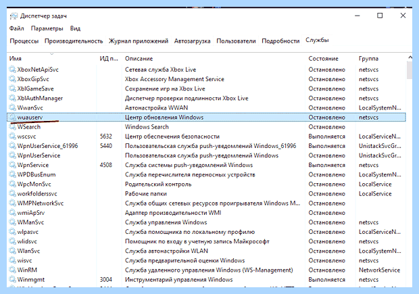Image resolution: width=419 pixels, height=294 pixels.
Task: Maximize the Task Manager window
Action: click(x=380, y=16)
